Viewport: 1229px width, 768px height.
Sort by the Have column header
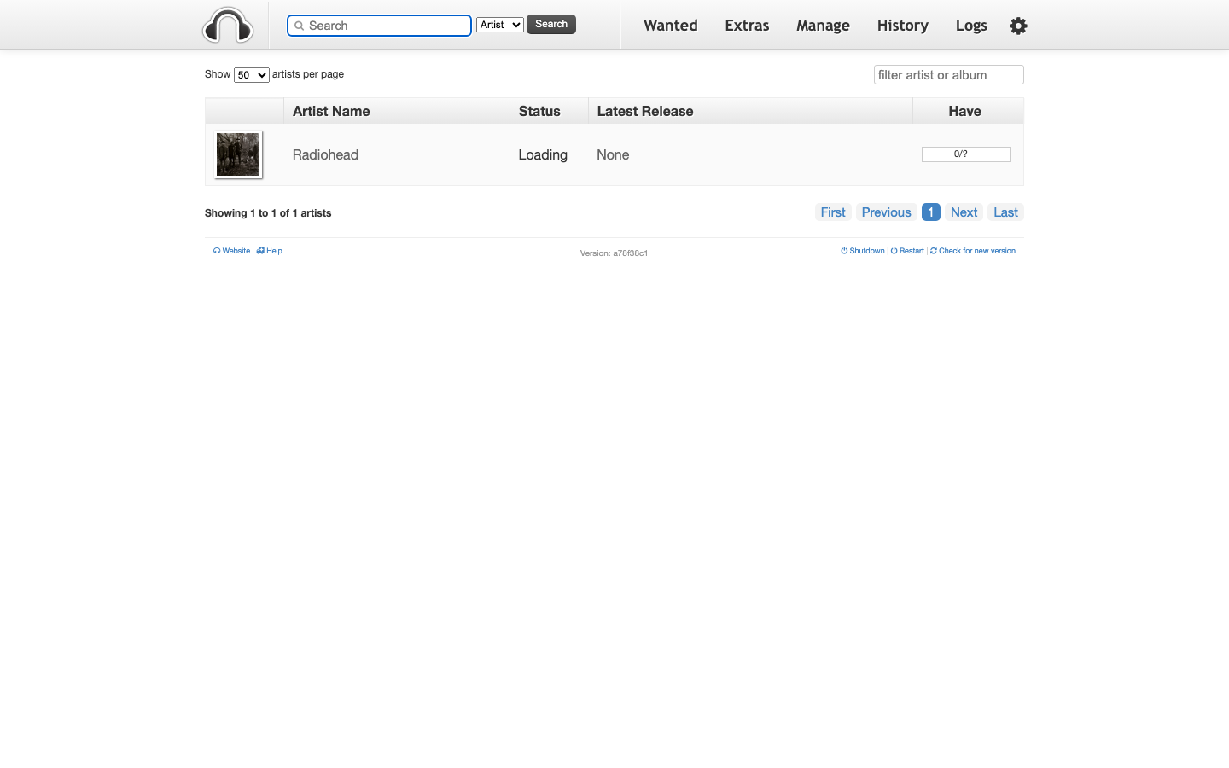pyautogui.click(x=968, y=111)
